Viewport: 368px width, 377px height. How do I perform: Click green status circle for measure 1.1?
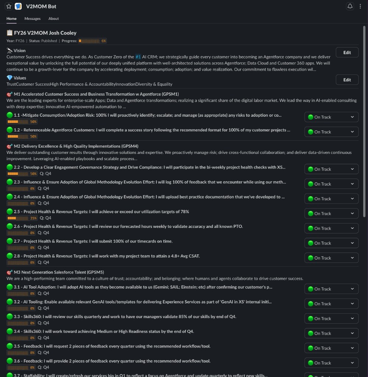click(x=10, y=115)
